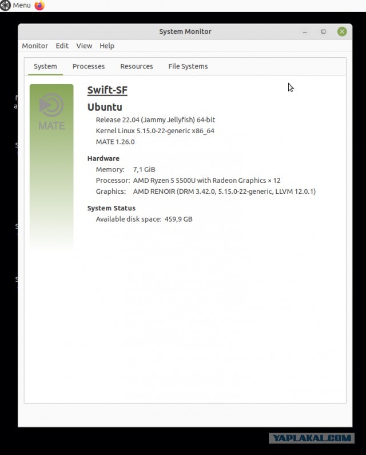Click the Kernel Linux 5.15.0-22-generic line

point(155,131)
